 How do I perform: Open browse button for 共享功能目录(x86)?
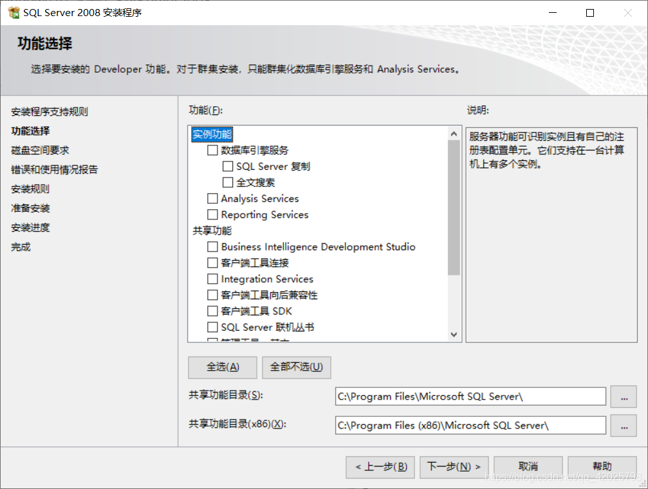pyautogui.click(x=624, y=425)
